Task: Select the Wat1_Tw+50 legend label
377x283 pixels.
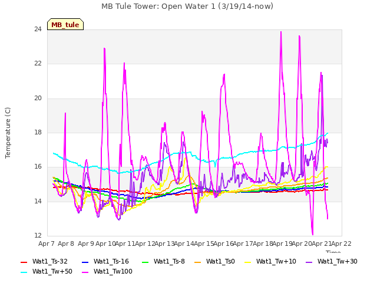Action: pos(52,271)
